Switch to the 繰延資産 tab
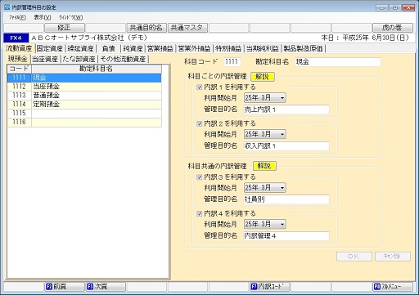 click(x=81, y=48)
